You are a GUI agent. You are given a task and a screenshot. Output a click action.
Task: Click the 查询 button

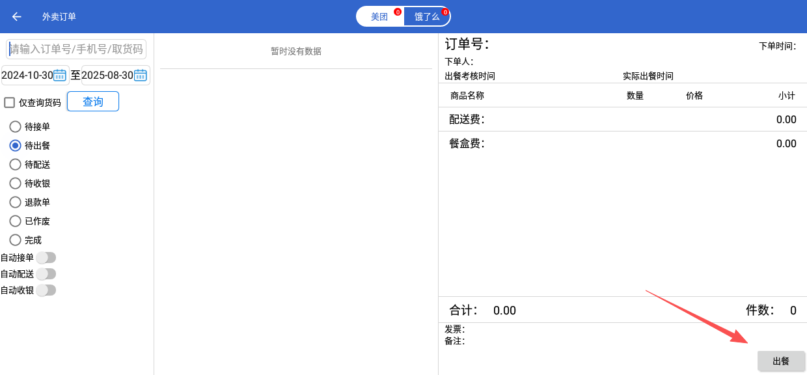click(93, 102)
